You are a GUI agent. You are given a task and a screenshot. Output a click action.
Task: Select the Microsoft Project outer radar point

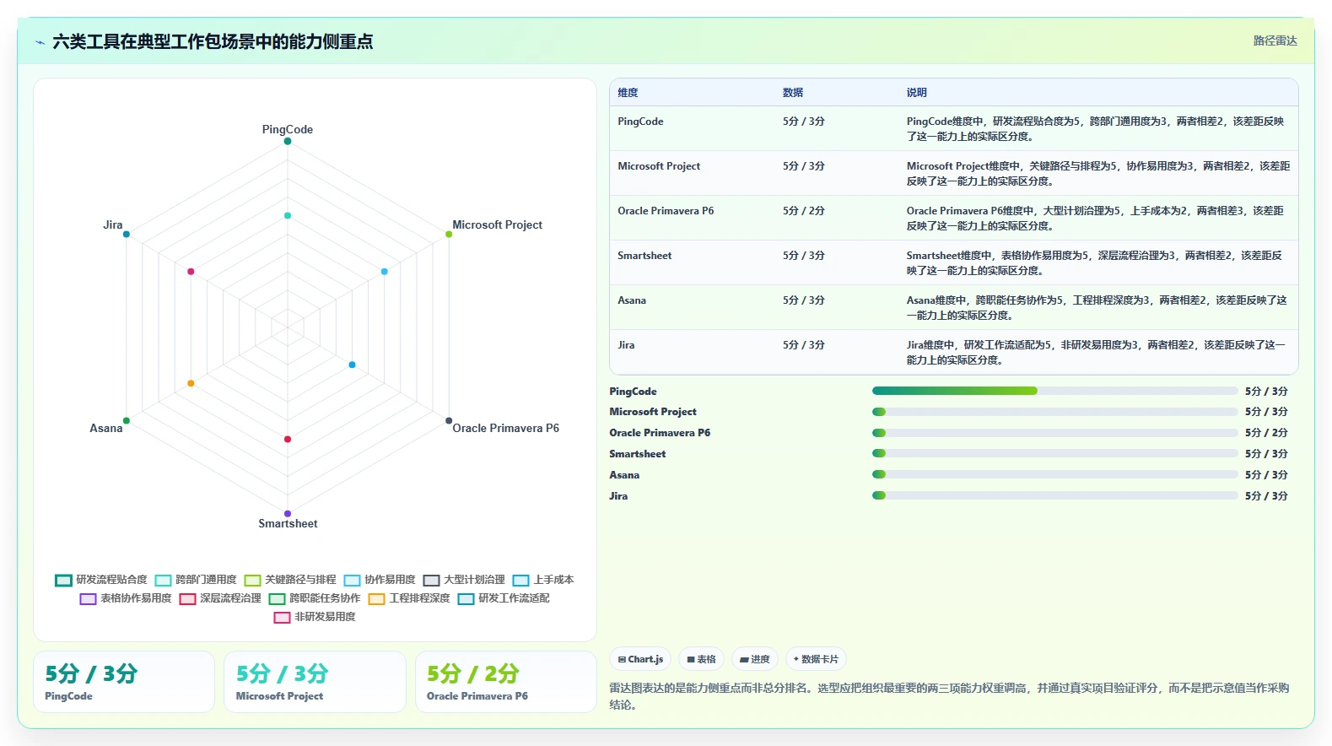[x=449, y=234]
